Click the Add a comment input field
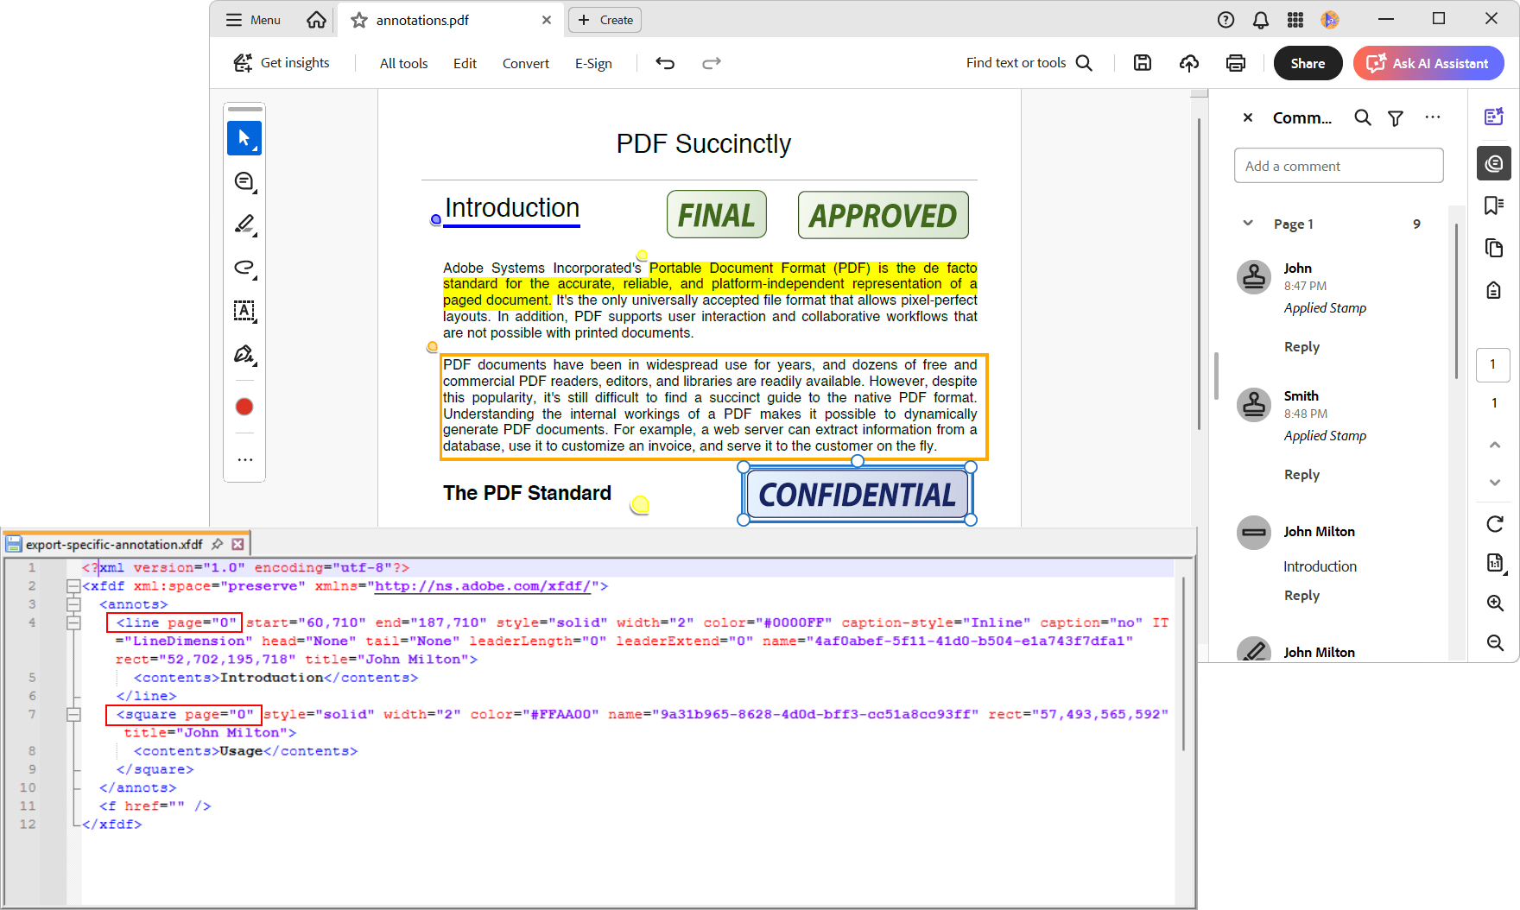1520x910 pixels. tap(1338, 165)
